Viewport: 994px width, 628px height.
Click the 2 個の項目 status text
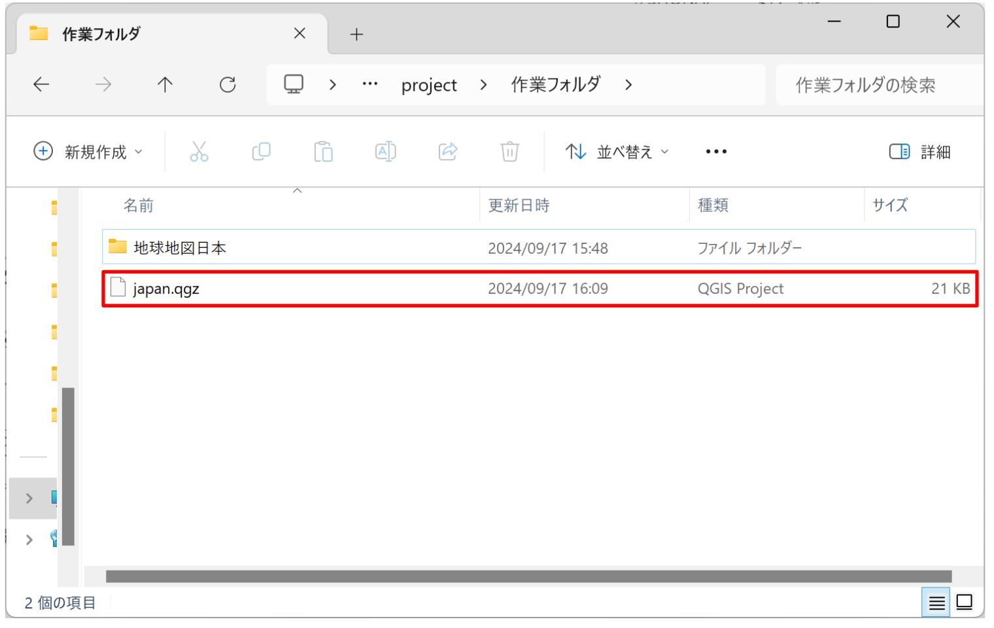60,602
